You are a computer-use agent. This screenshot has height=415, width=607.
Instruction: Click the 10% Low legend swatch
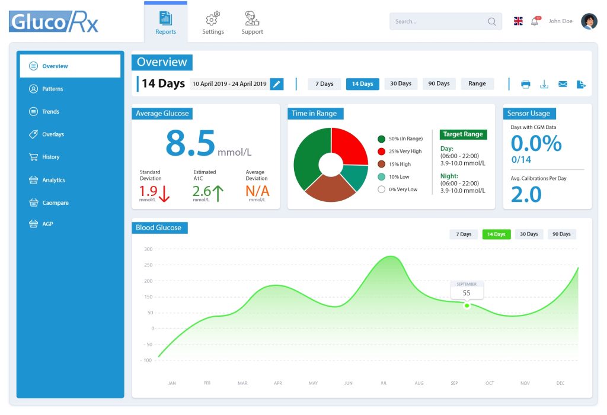point(381,177)
